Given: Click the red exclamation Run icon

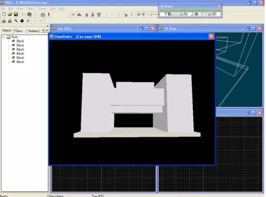Looking at the screenshot, I should click(x=49, y=14).
